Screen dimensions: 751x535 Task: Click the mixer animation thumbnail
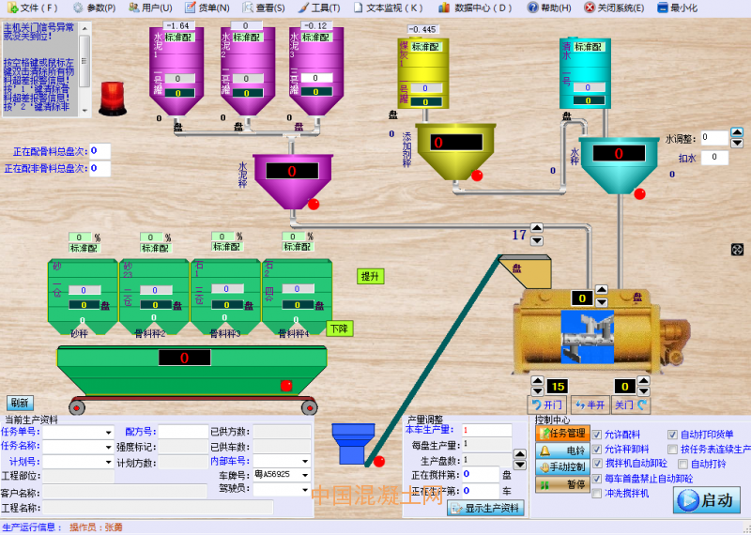pyautogui.click(x=588, y=337)
